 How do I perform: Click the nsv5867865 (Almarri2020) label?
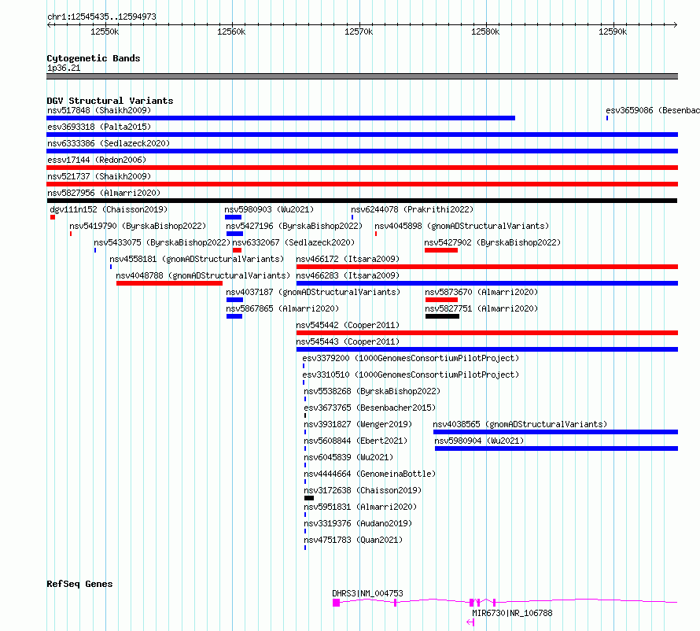(x=282, y=308)
